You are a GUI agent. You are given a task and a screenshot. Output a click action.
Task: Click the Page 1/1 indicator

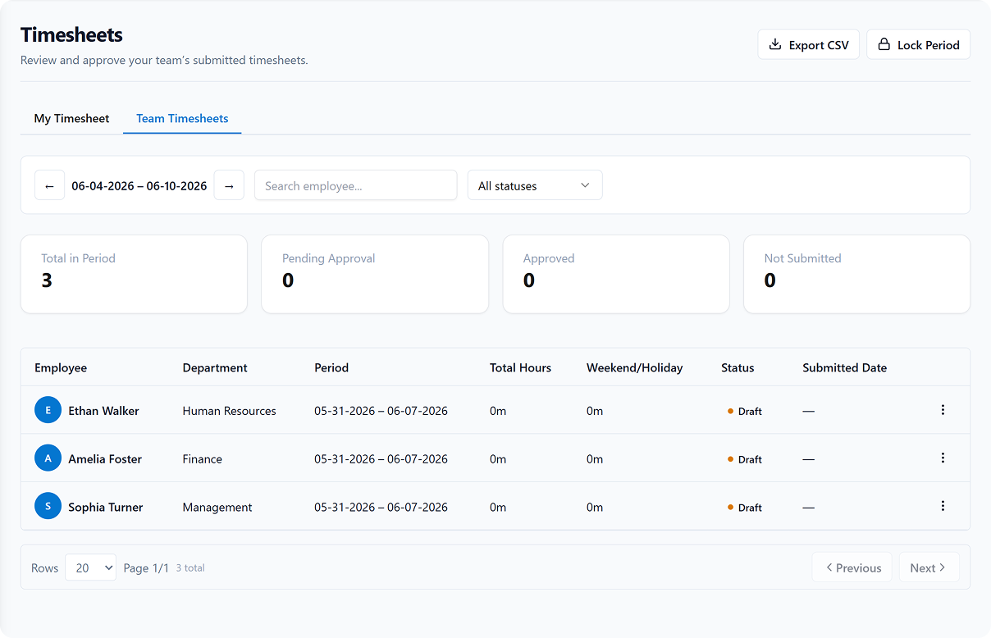click(146, 567)
